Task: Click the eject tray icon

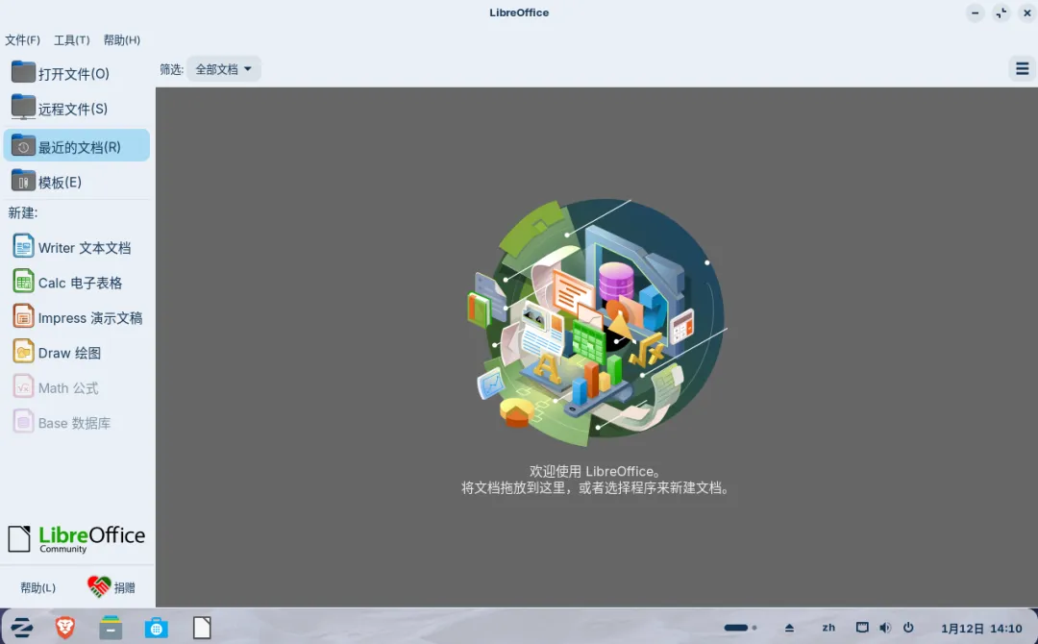Action: [789, 628]
